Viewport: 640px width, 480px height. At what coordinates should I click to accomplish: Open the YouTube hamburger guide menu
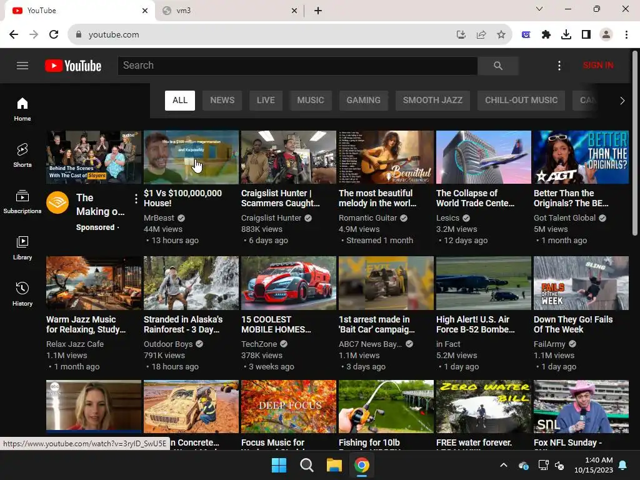(x=22, y=65)
